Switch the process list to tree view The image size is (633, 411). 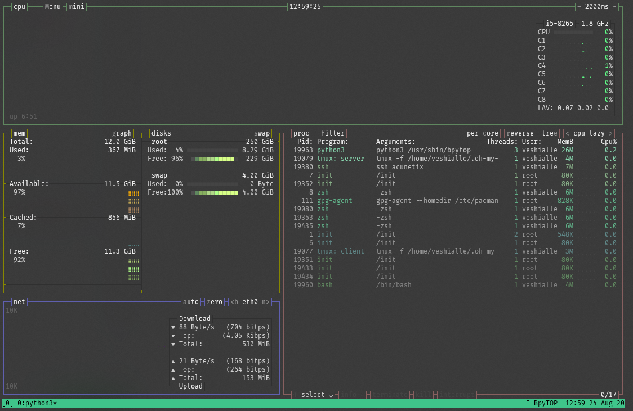pyautogui.click(x=549, y=133)
